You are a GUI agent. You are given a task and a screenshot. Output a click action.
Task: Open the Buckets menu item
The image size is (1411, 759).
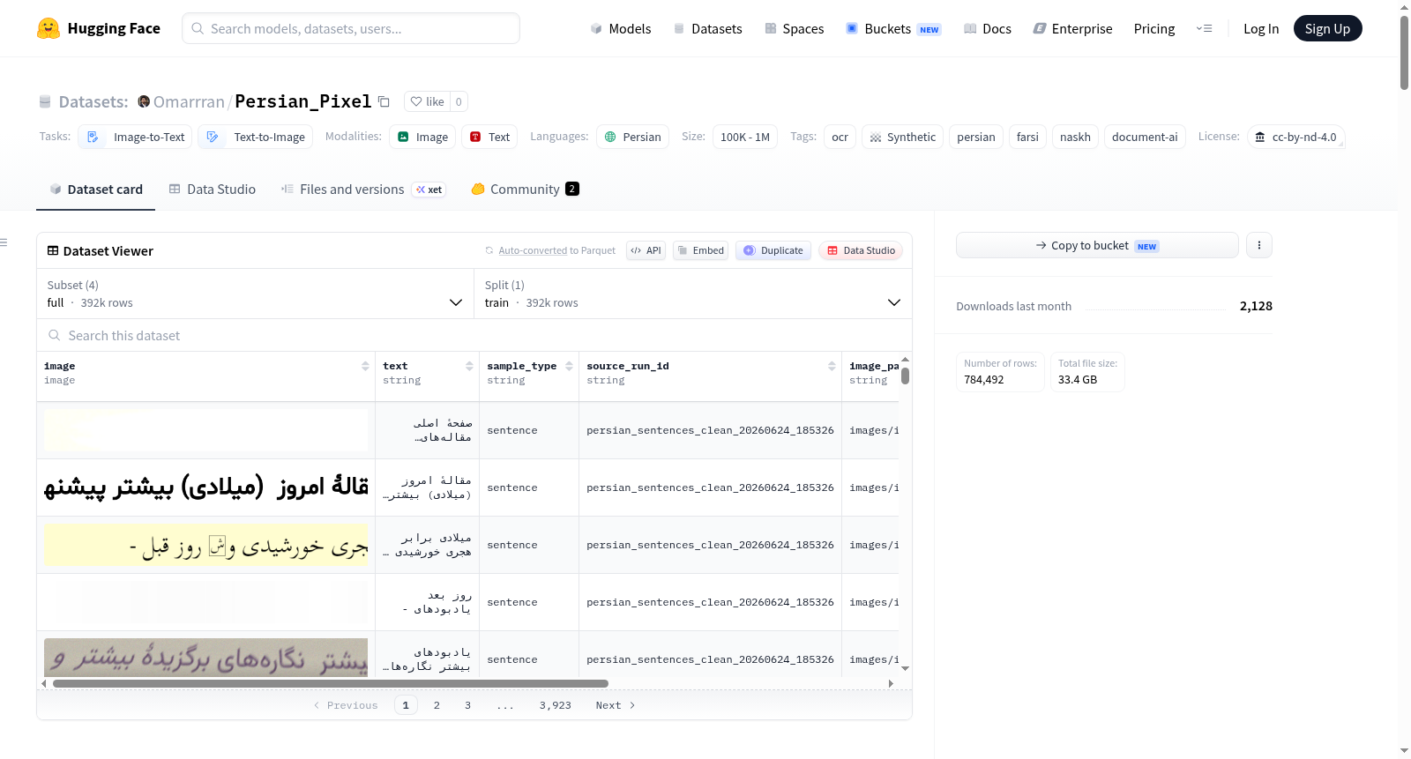point(892,28)
